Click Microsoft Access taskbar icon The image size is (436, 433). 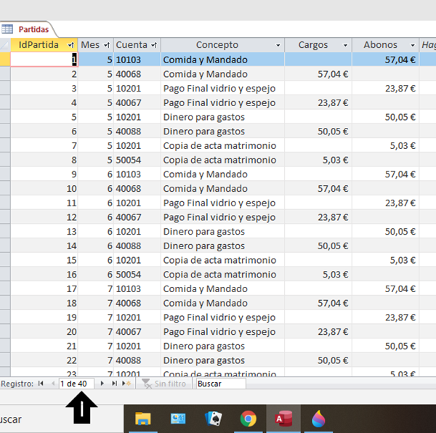(x=283, y=418)
